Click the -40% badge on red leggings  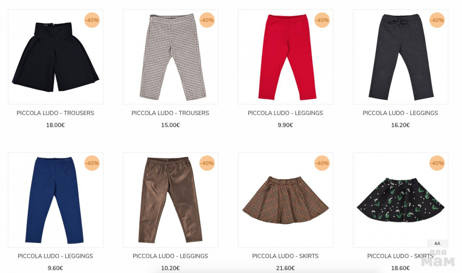tap(322, 20)
